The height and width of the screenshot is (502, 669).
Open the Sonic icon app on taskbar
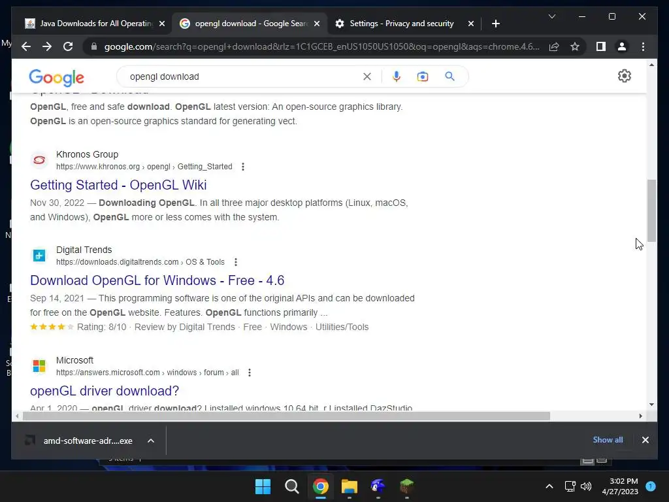(x=378, y=486)
